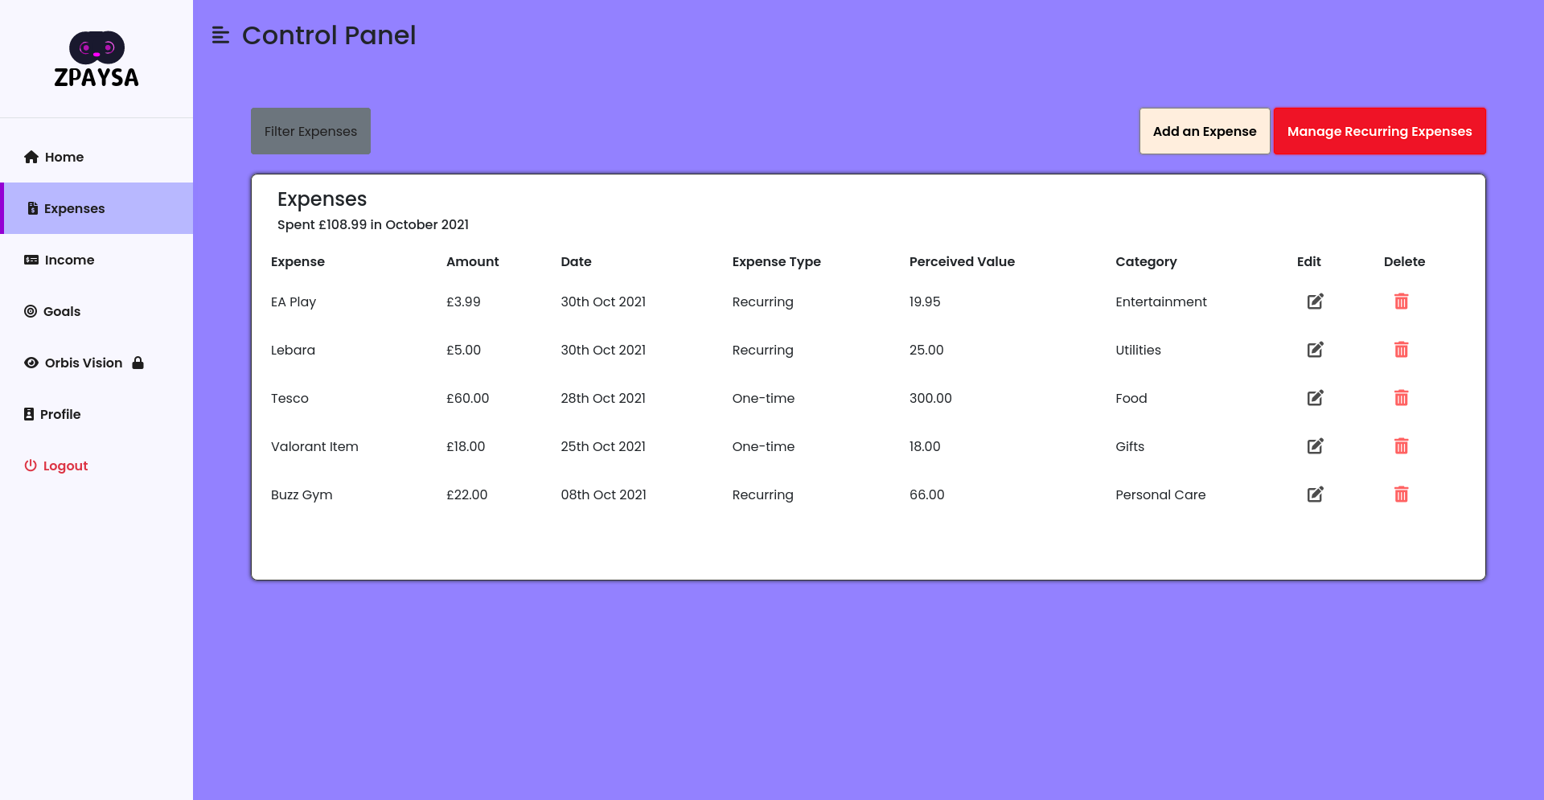
Task: Click the £60.00 amount
Action: tap(467, 398)
